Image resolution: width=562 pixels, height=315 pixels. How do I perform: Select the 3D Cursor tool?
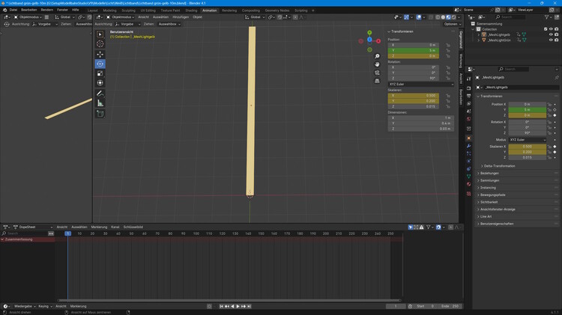[100, 43]
